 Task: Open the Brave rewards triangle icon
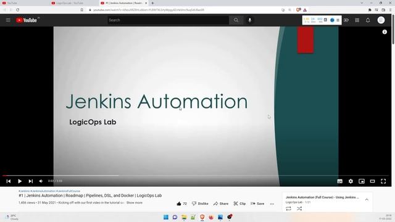click(x=305, y=10)
